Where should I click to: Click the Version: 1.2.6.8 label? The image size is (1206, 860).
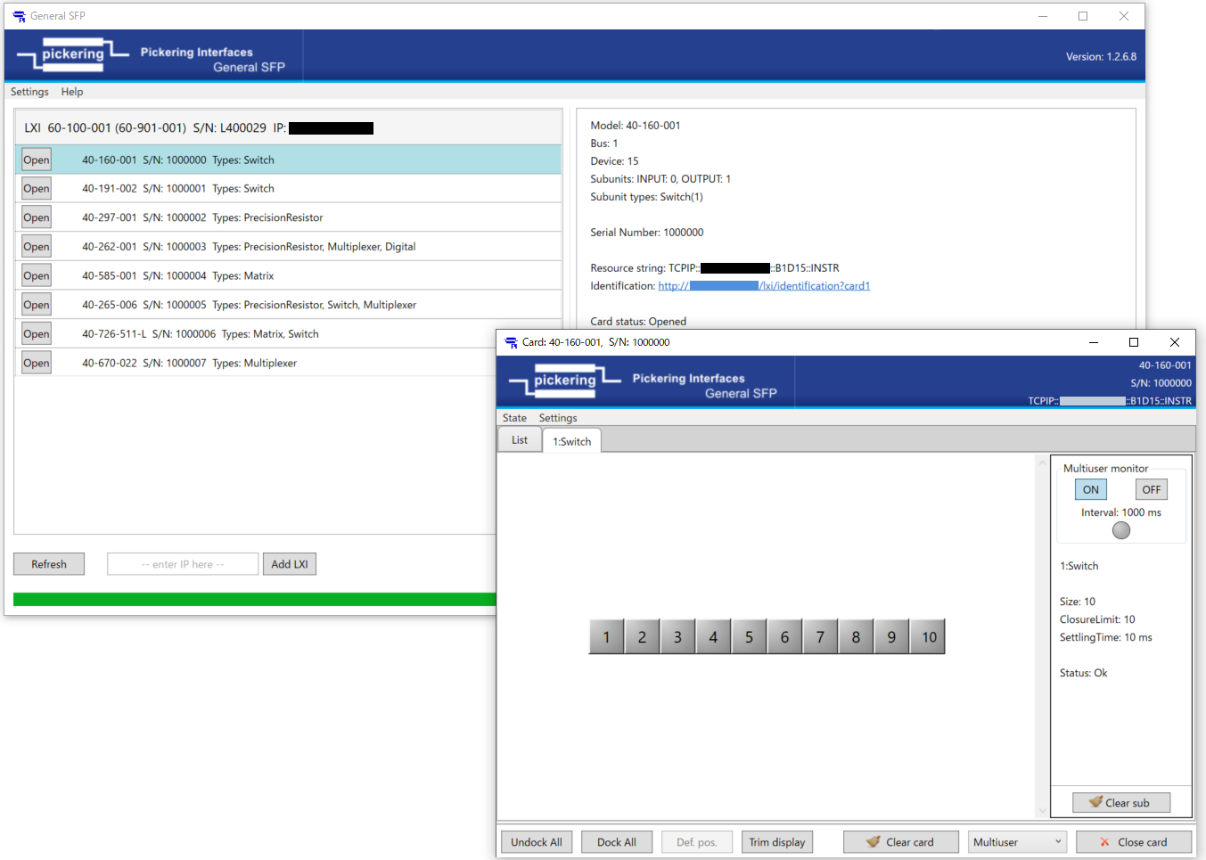(x=1101, y=56)
